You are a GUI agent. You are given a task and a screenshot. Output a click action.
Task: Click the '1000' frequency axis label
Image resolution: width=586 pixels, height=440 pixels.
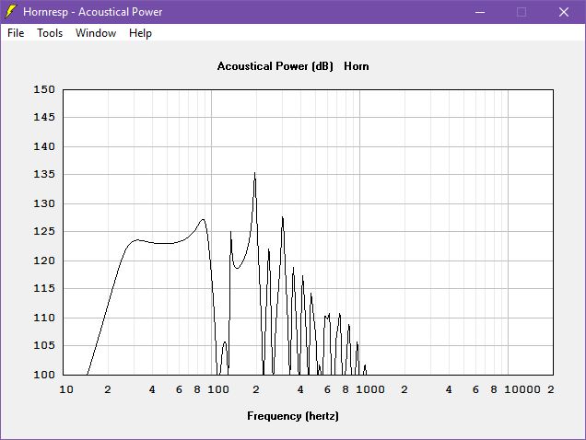coord(370,389)
